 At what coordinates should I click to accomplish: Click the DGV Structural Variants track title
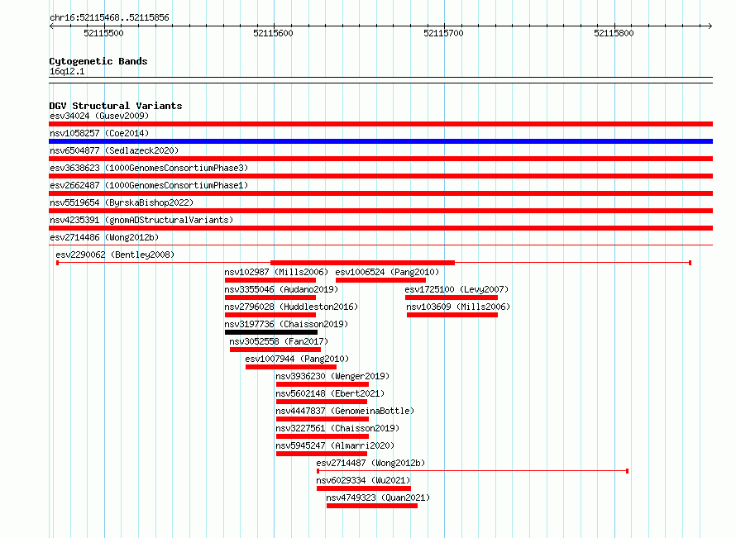[x=116, y=106]
